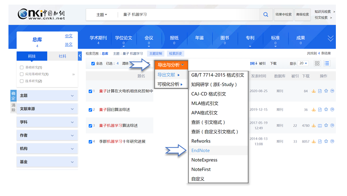Read the 2020-08-25 article in HTML
This screenshot has width=347, height=196.
320,91
